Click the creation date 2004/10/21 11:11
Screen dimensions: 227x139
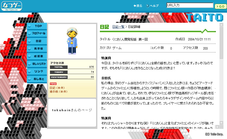click(199, 39)
